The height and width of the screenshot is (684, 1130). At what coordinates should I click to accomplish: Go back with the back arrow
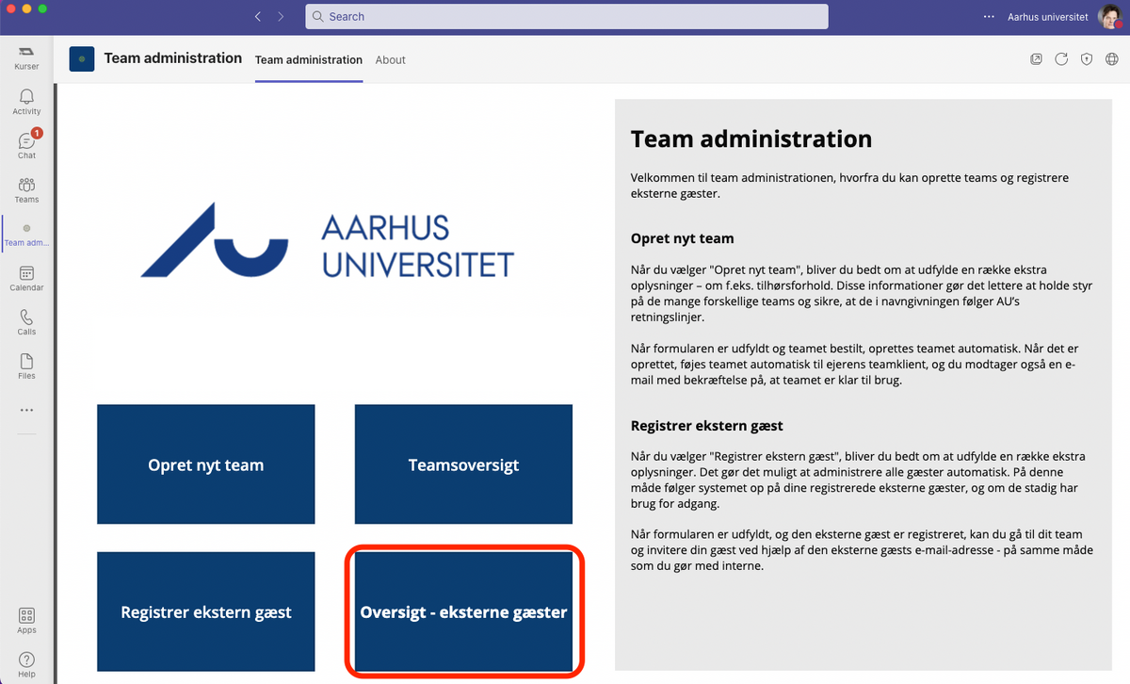tap(257, 17)
